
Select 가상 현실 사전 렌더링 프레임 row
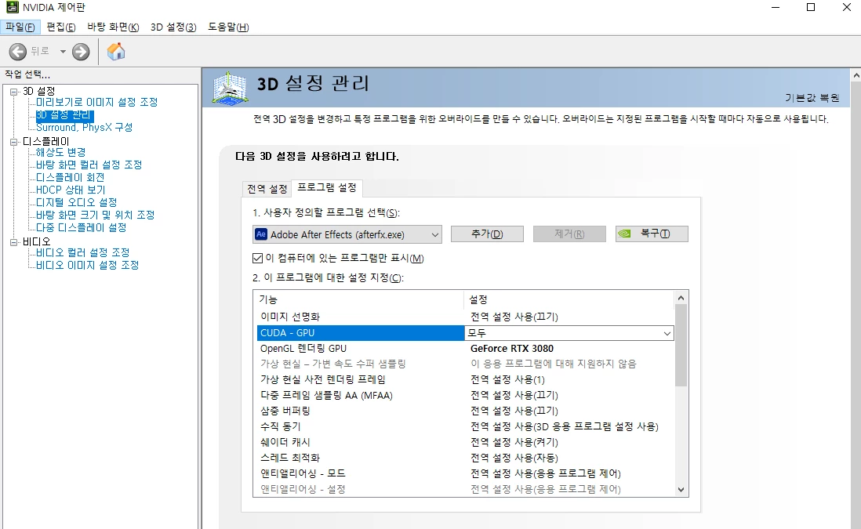pyautogui.click(x=465, y=380)
